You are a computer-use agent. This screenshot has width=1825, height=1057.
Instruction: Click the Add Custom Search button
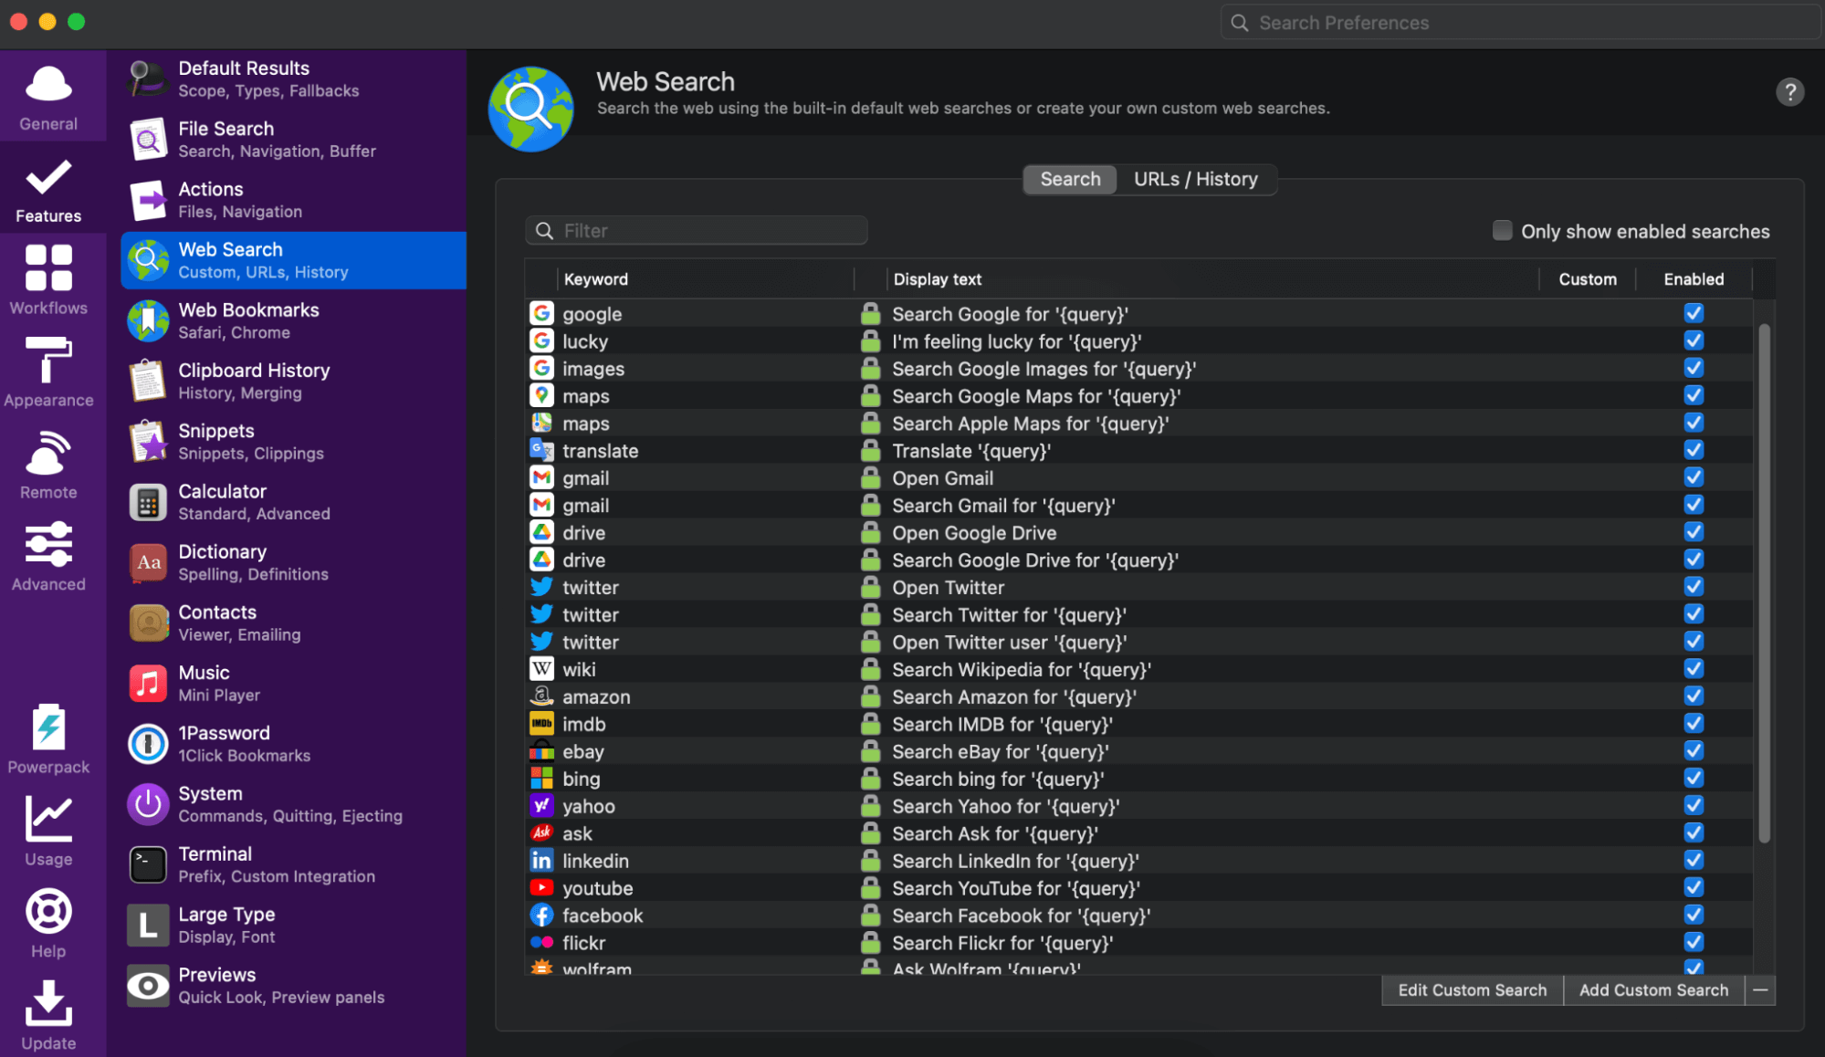pyautogui.click(x=1653, y=990)
